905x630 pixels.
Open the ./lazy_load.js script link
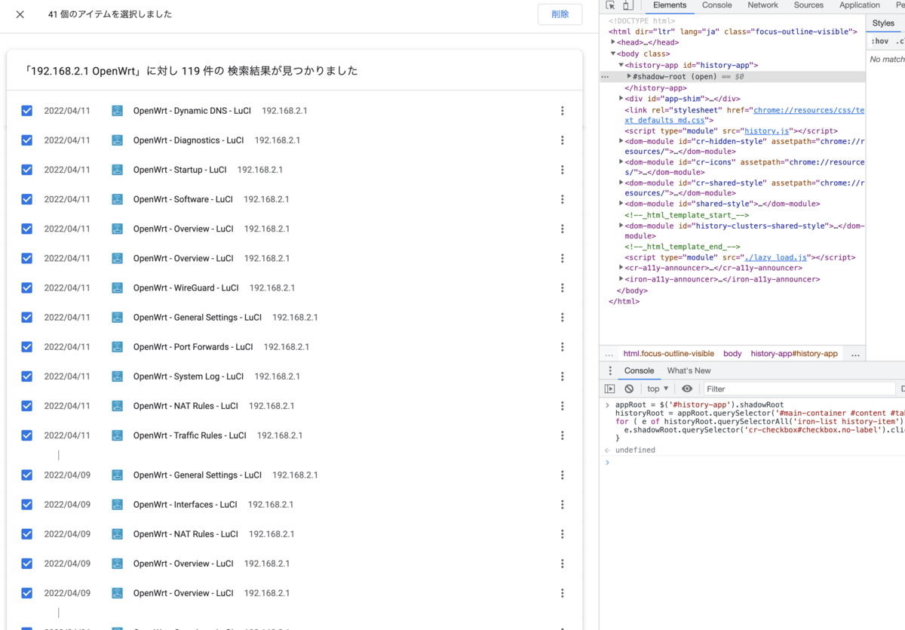(776, 257)
